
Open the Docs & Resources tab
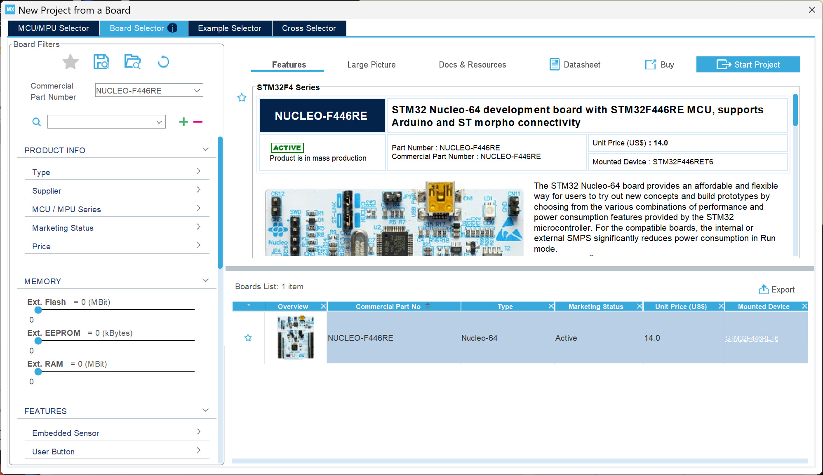tap(472, 65)
